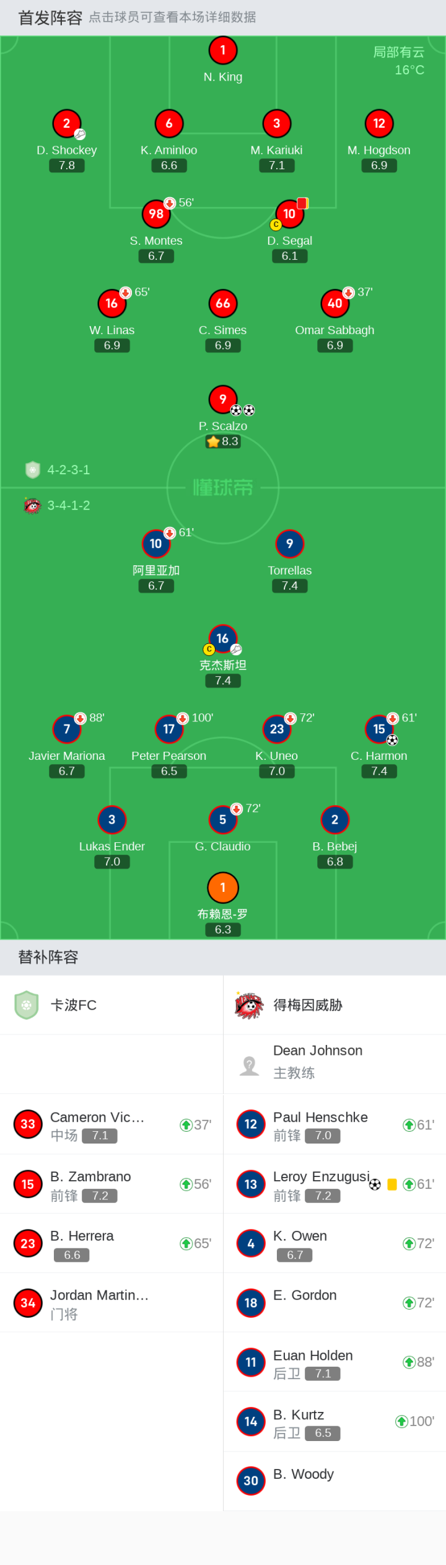Screen dimensions: 446x1565
Task: Open substitute Cameron Vic… row
Action: pos(111,1124)
